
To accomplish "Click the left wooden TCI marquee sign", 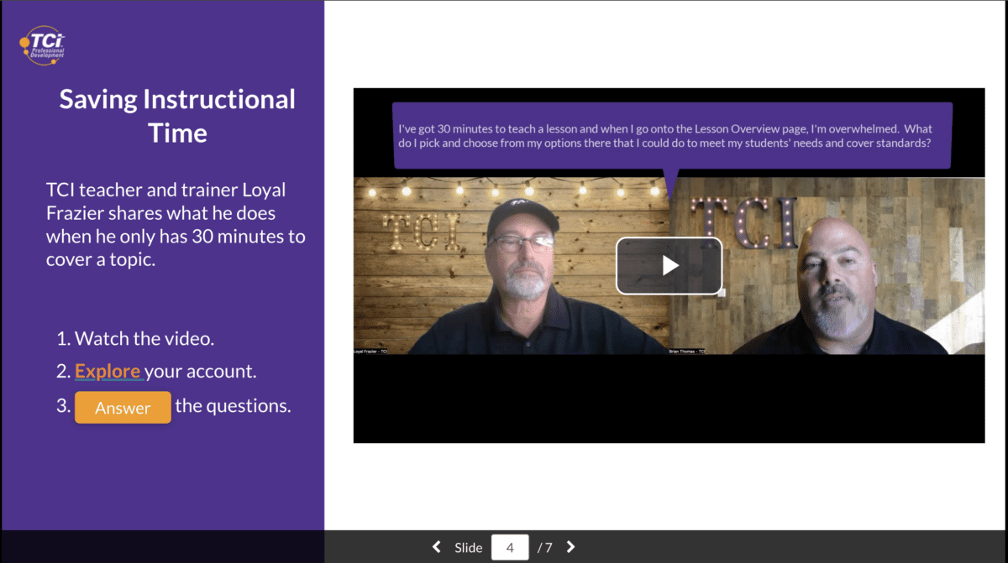I will 420,232.
